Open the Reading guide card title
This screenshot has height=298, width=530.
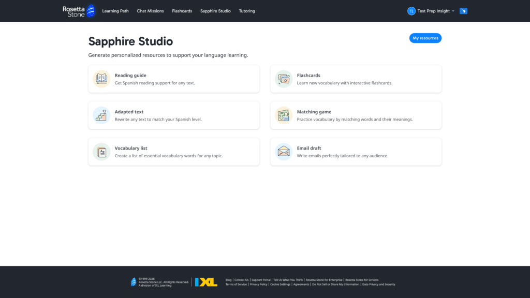coord(130,76)
